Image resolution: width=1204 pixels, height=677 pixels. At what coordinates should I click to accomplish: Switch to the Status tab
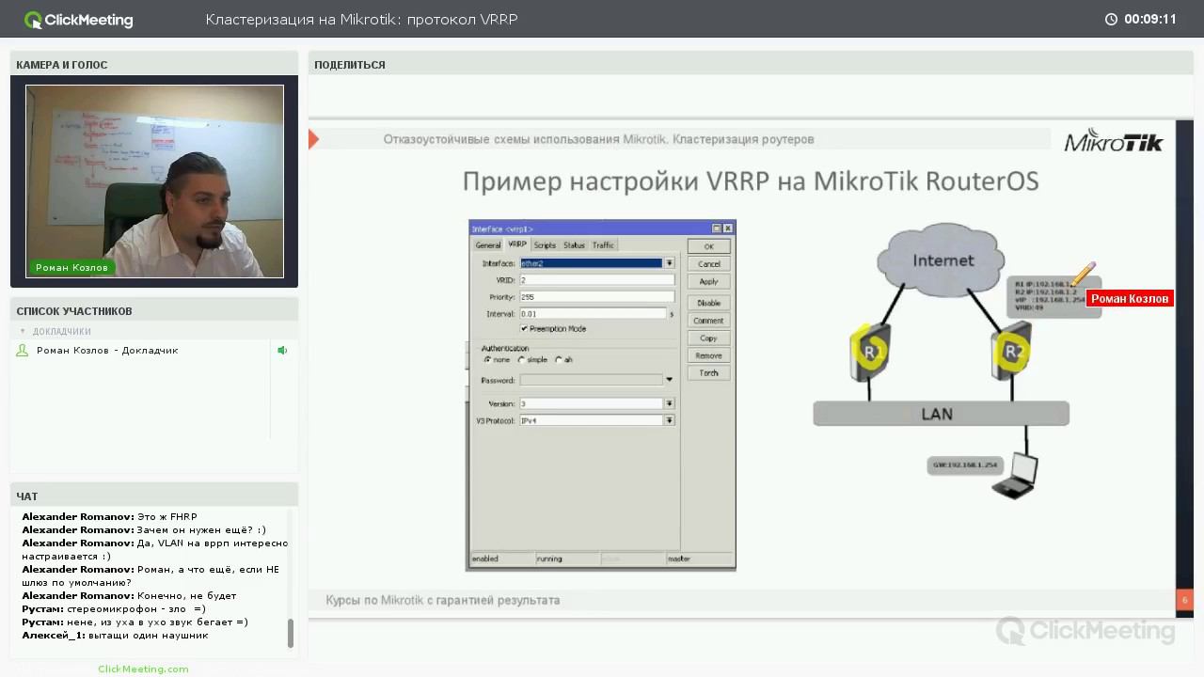pos(575,245)
